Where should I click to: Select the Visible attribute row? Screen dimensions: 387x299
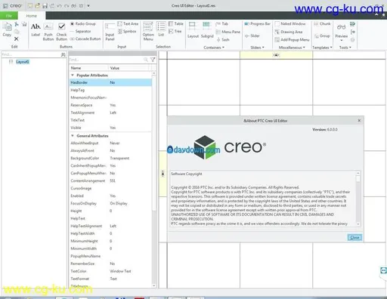tap(110, 128)
